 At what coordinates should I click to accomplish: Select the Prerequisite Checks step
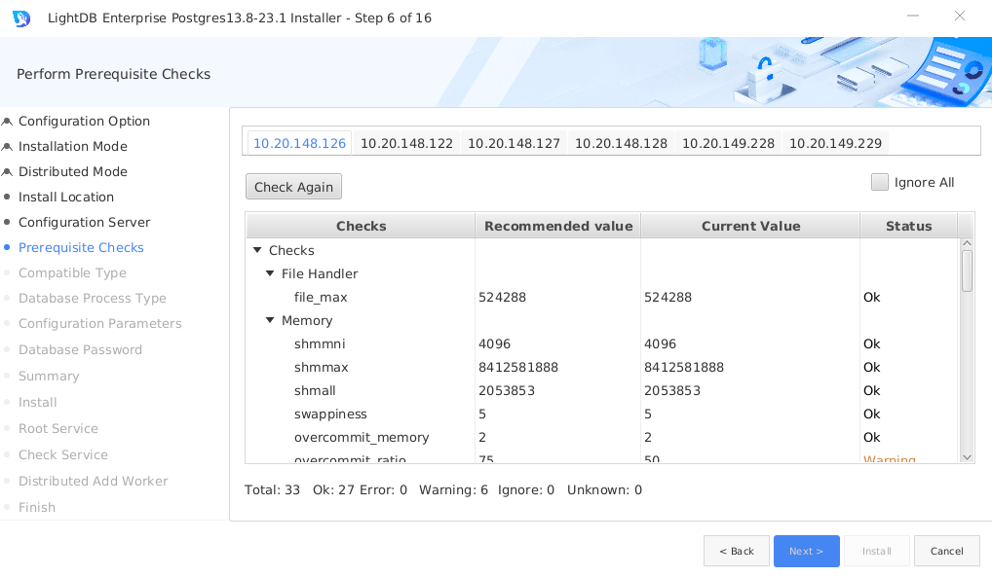tap(81, 247)
